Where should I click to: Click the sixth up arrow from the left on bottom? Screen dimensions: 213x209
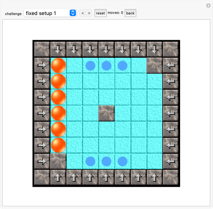(138, 177)
